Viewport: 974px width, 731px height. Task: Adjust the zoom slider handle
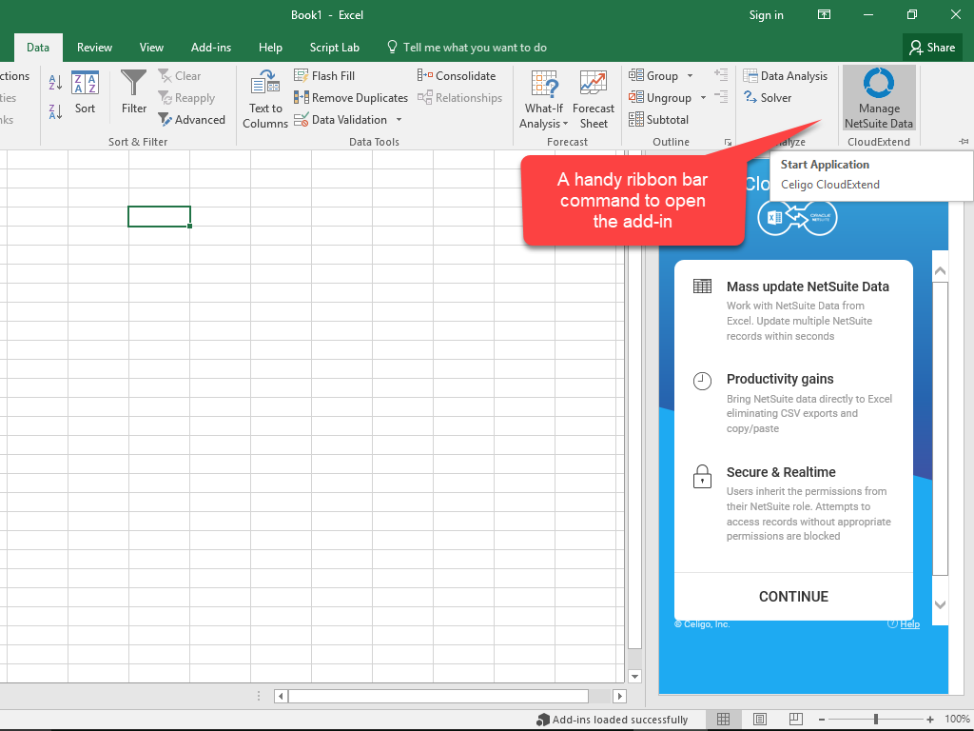[x=876, y=720]
